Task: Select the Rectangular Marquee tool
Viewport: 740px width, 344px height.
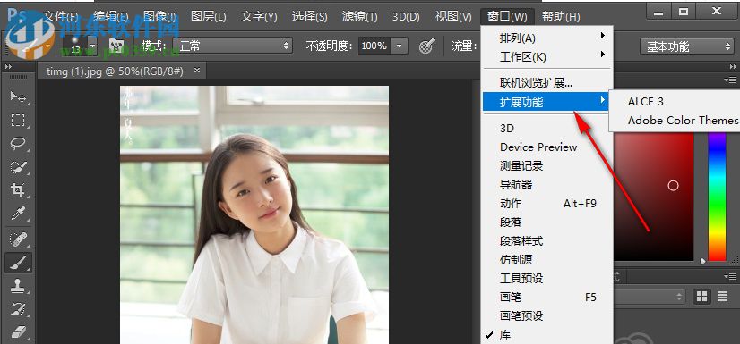Action: point(18,121)
